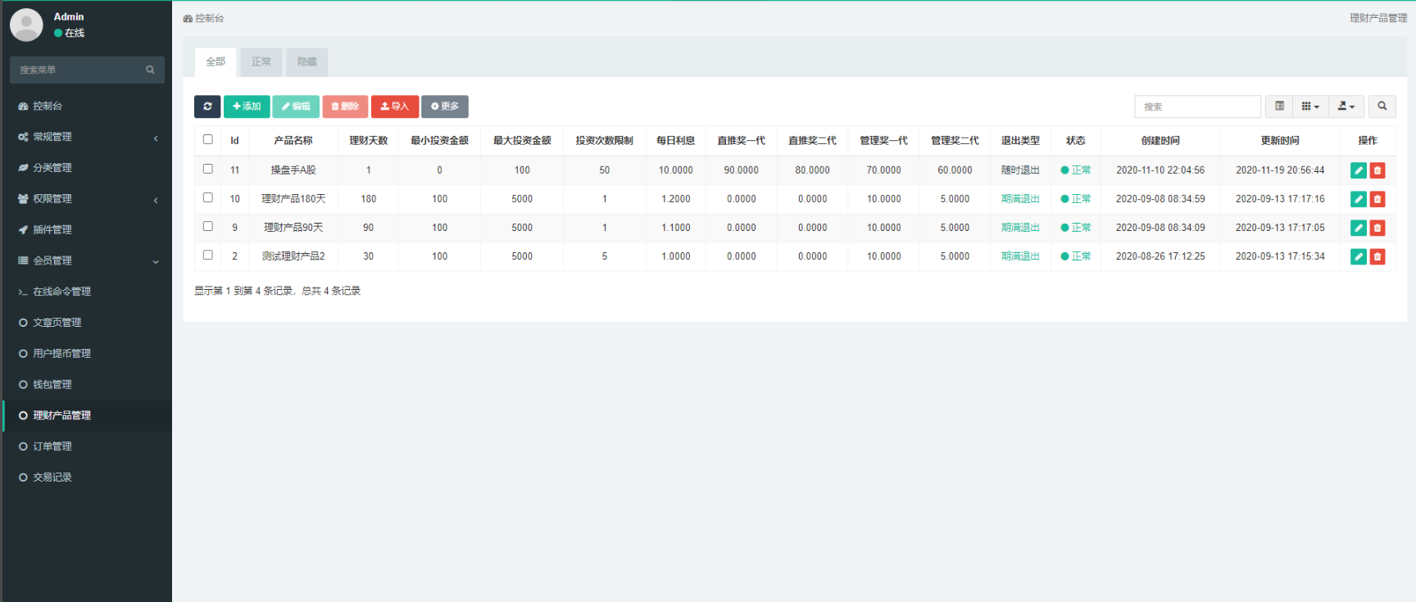Click the 添加 add button

tap(247, 106)
